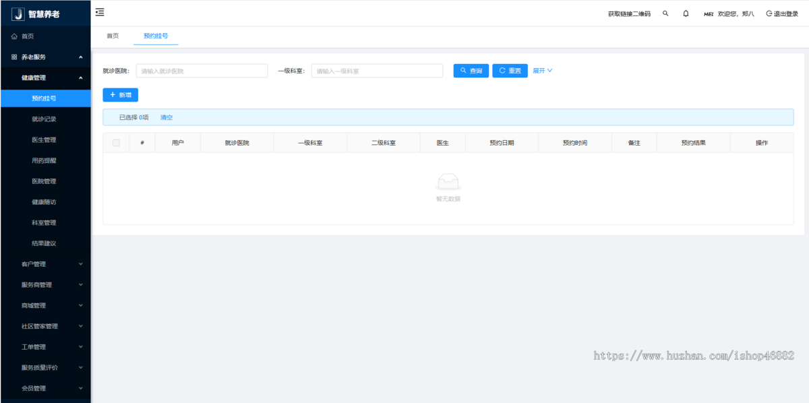809x403 pixels.
Task: Collapse the 健康管理 submenu
Action: tap(45, 78)
